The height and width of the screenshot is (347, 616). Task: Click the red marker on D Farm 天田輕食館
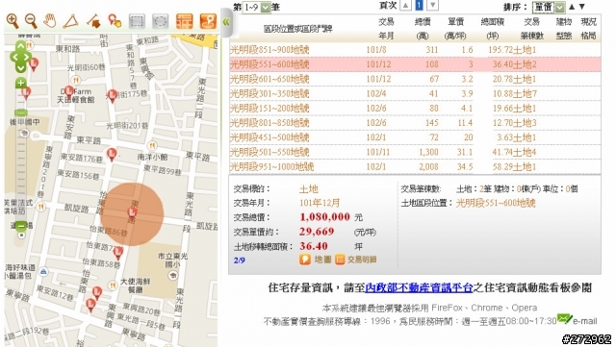[x=69, y=93]
